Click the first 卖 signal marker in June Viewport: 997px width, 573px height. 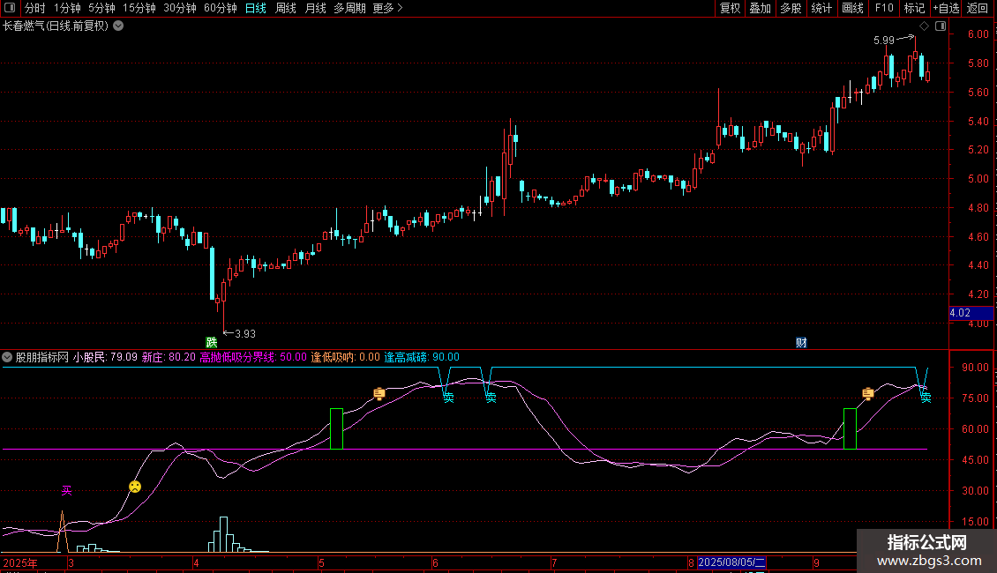(449, 398)
